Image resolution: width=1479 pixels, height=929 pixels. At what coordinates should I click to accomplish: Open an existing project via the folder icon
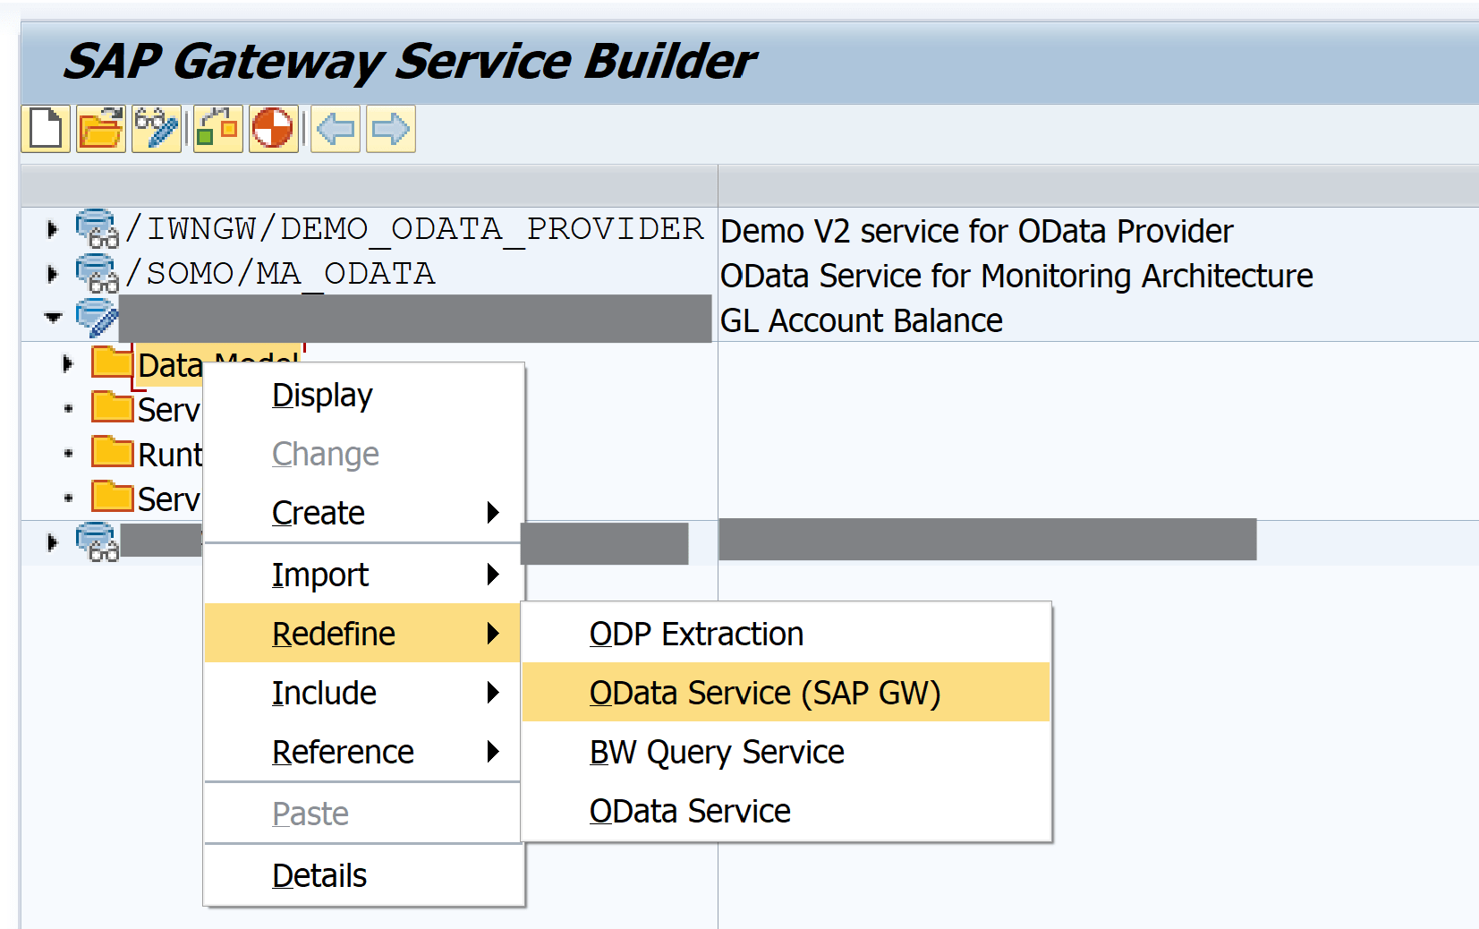(100, 128)
